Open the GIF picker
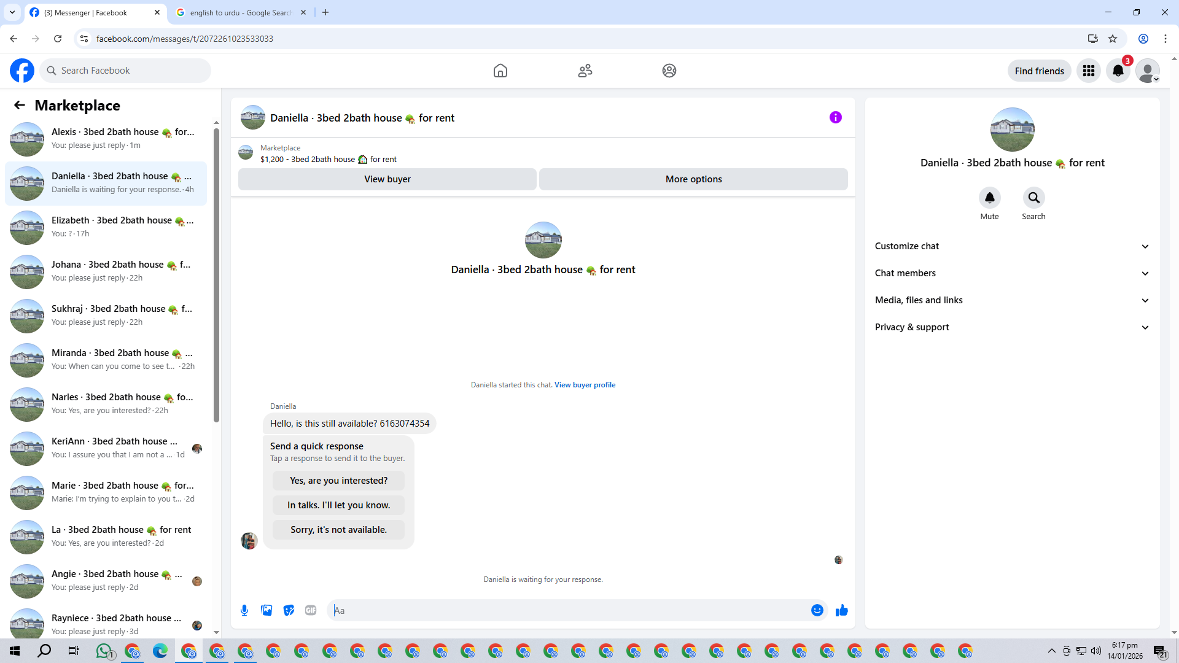The height and width of the screenshot is (663, 1179). (311, 610)
